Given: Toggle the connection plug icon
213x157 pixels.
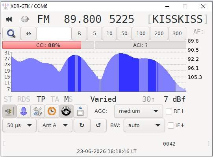Looking at the screenshot, I should click(9, 111).
